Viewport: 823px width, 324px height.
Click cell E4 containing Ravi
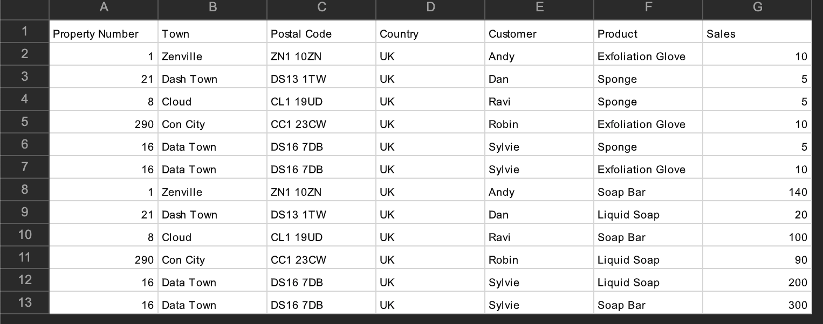point(539,102)
